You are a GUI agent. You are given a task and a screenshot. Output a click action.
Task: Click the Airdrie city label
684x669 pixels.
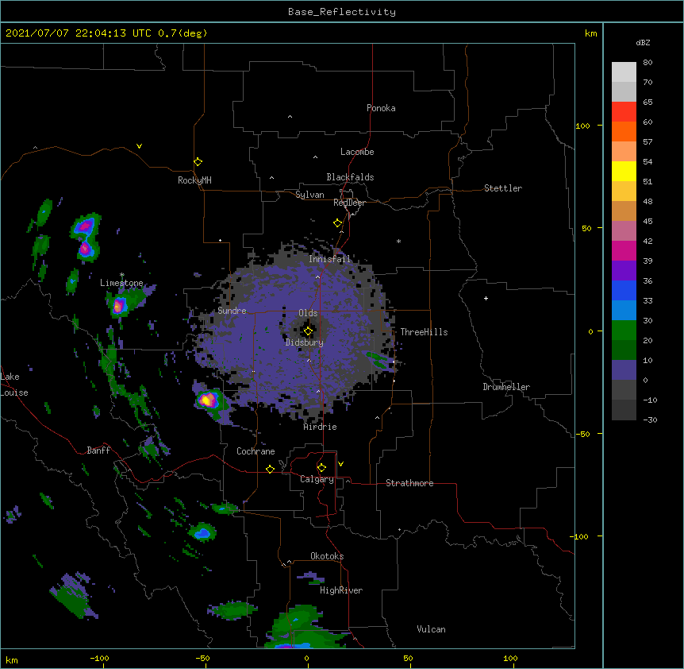point(321,427)
